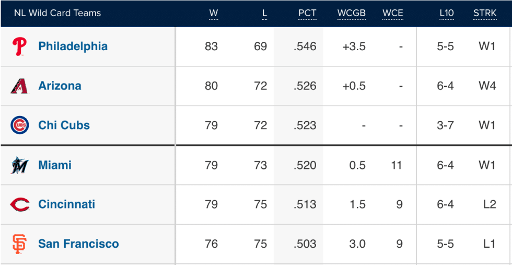Screen dimensions: 512x265
Task: Click the Cincinnati Reds logo
Action: click(x=20, y=204)
